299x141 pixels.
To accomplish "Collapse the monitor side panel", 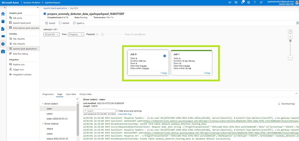I will coord(38,8).
